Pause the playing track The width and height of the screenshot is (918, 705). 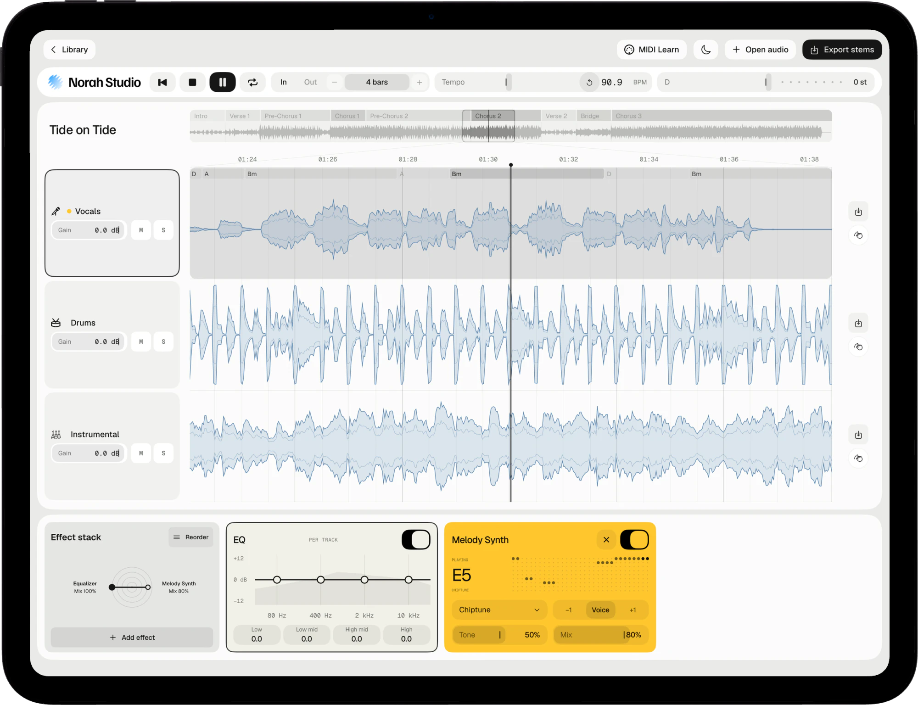coord(223,82)
